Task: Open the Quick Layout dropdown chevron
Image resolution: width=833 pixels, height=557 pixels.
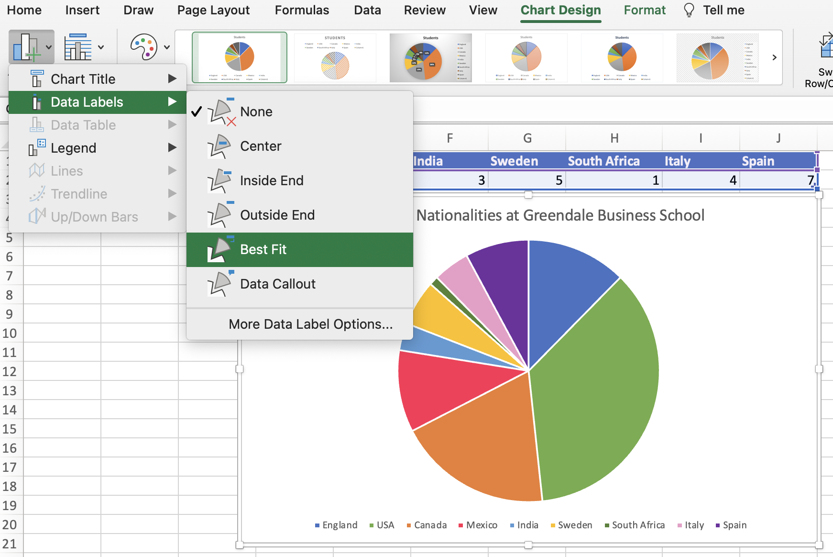Action: pos(100,46)
